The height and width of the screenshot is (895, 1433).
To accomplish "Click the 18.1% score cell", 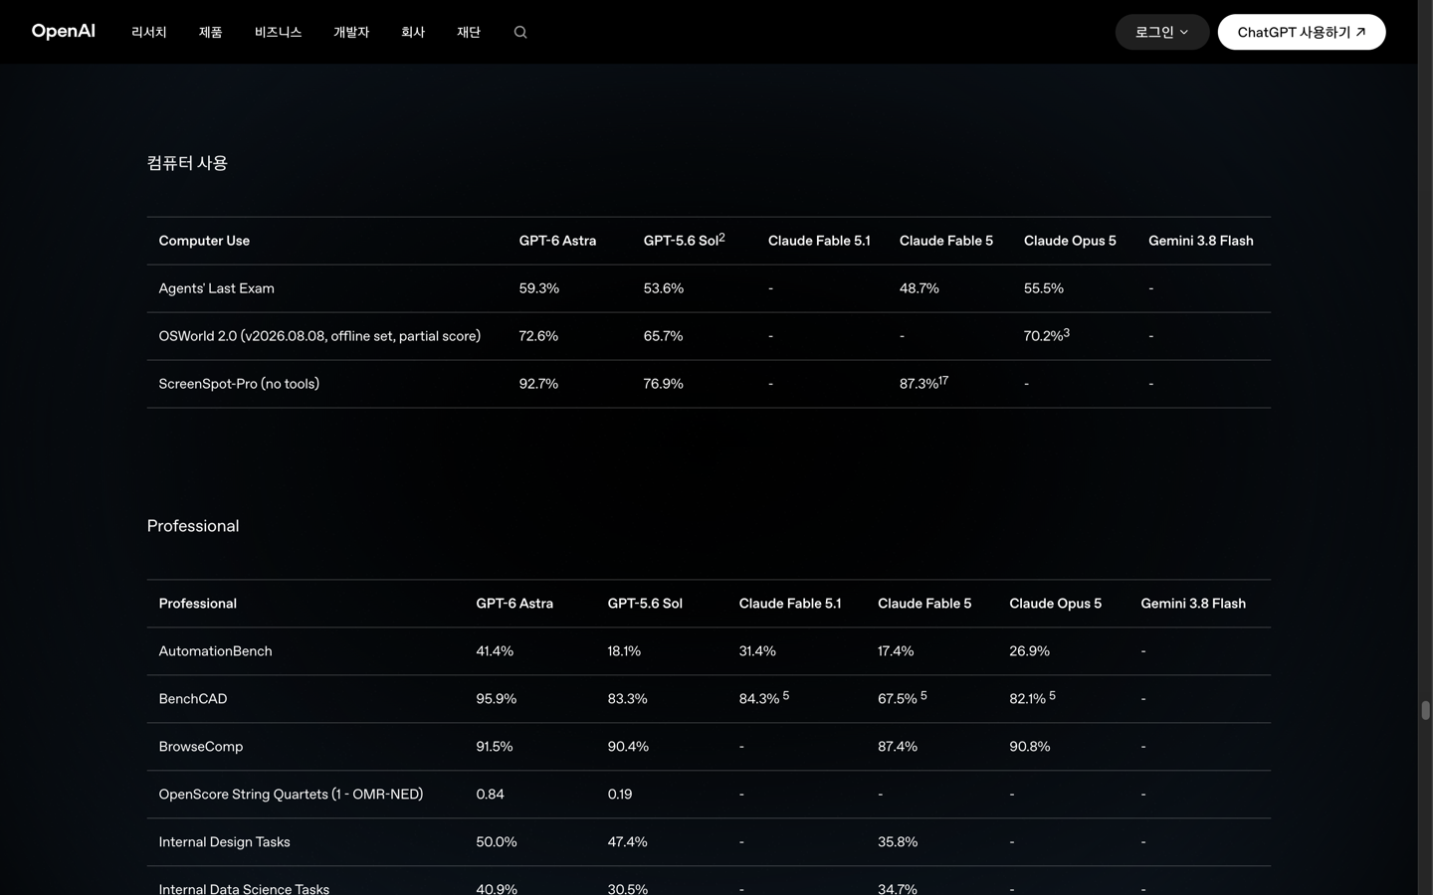I will click(x=624, y=651).
